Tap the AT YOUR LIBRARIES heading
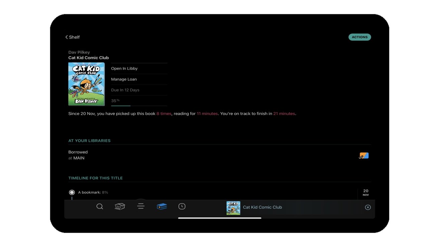The image size is (439, 247). (89, 141)
